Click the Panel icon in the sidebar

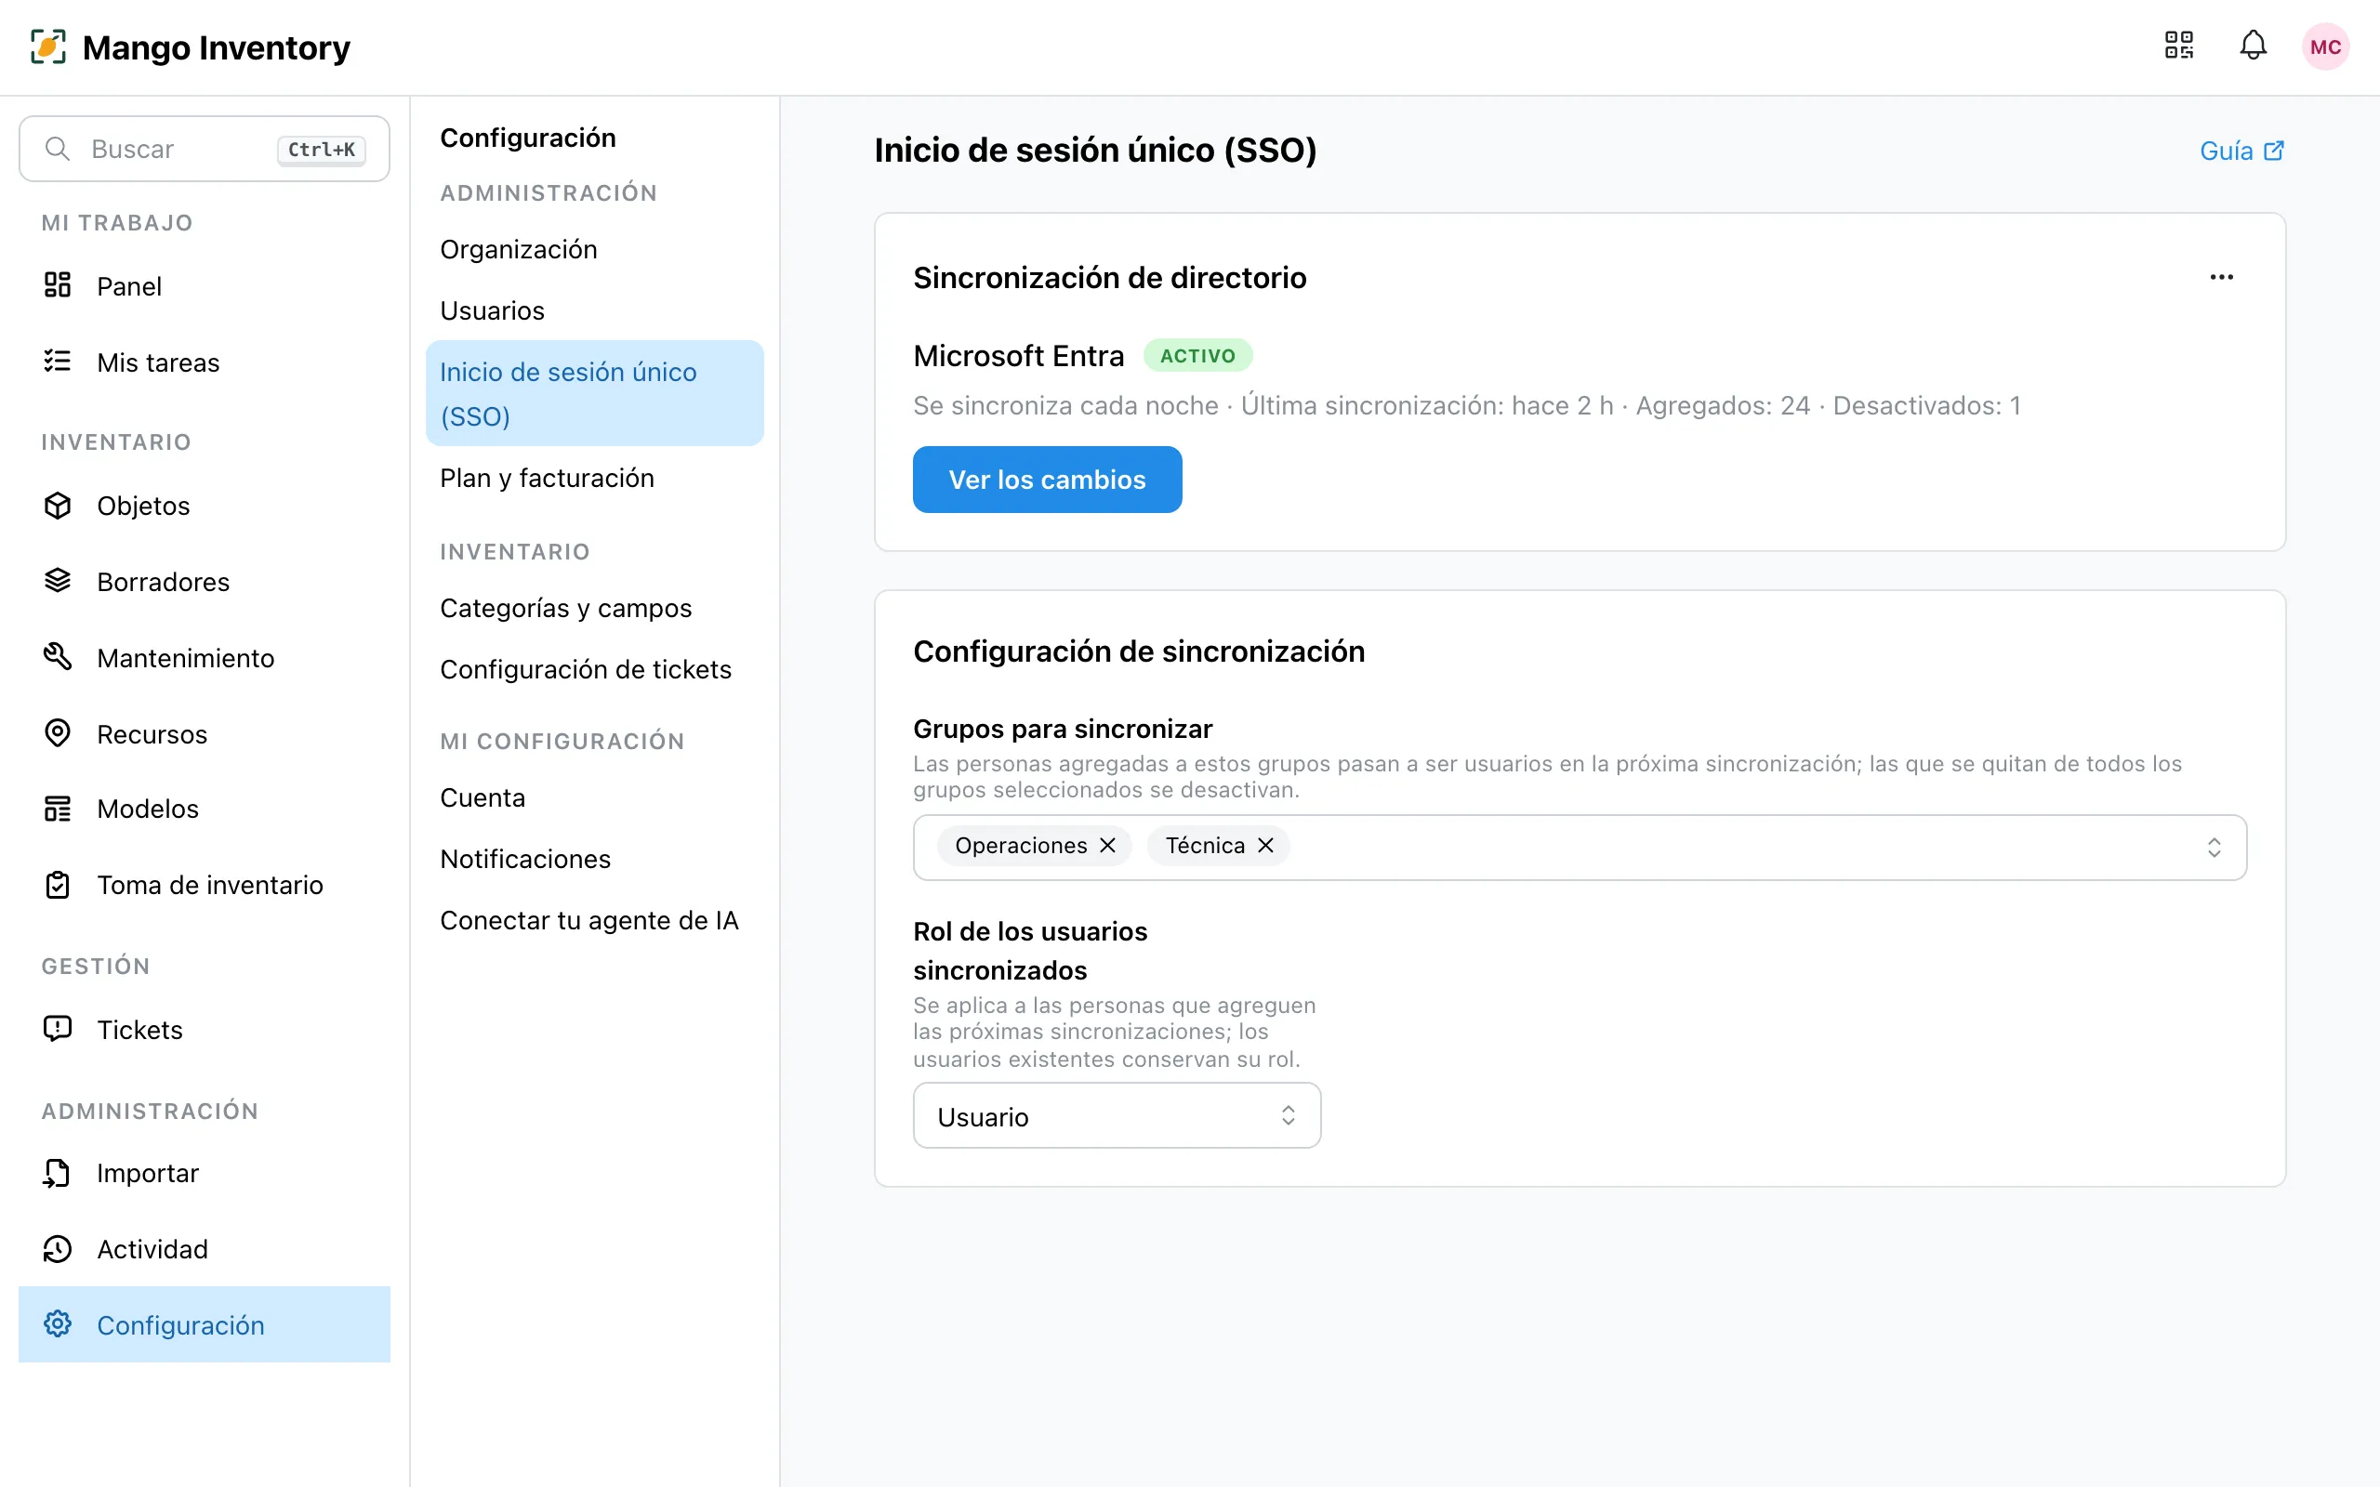[57, 285]
